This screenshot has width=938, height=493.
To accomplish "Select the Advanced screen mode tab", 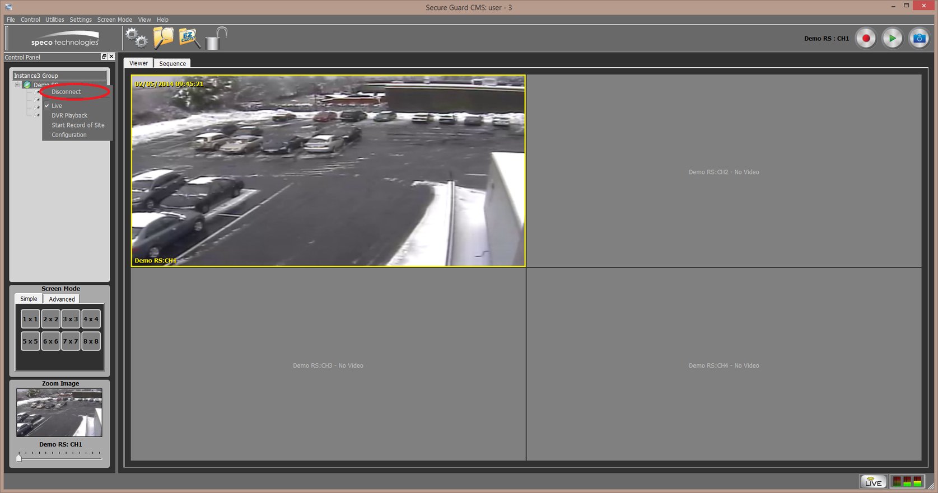I will pos(62,299).
